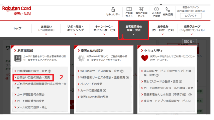The image size is (214, 120).
Task: Click help icon beside 本人認証サービス 録・変更
Action: (x=157, y=75)
